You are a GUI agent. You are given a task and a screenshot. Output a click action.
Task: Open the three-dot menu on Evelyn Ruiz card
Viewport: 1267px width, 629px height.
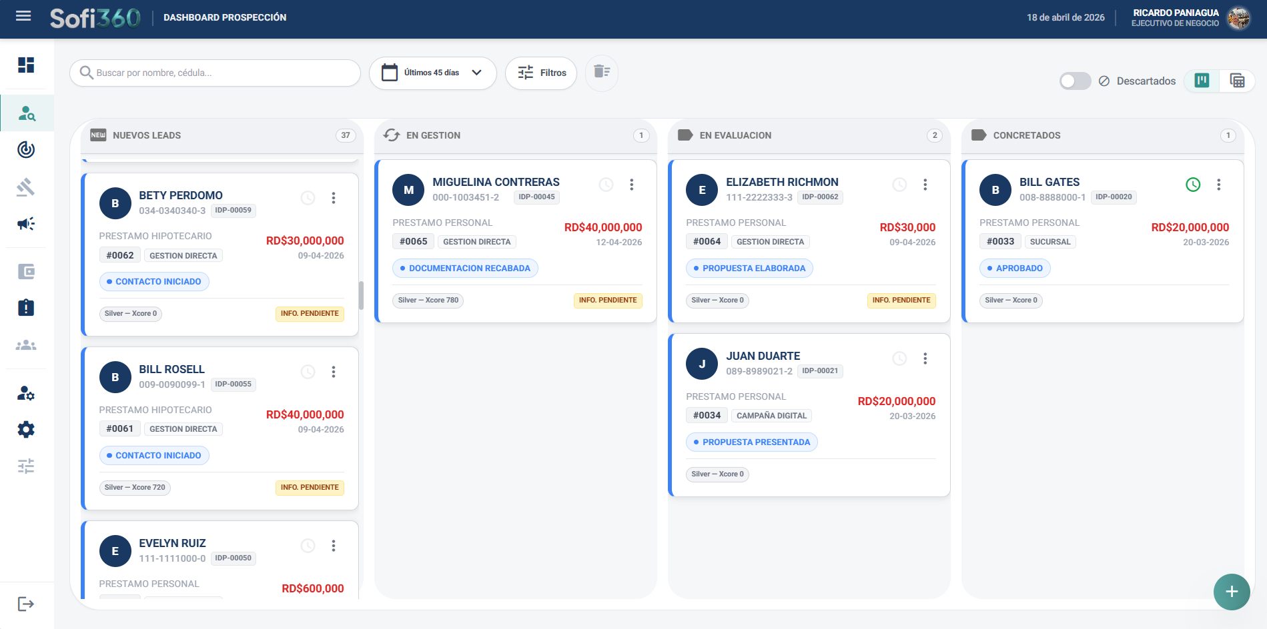pyautogui.click(x=334, y=546)
